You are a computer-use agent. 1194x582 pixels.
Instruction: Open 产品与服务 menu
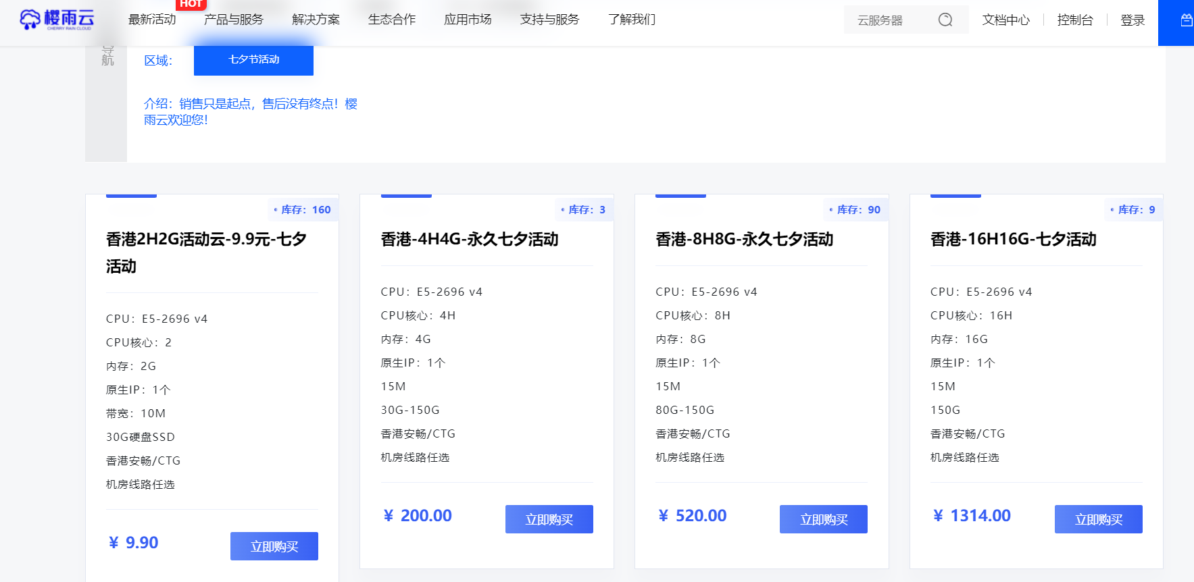(x=234, y=20)
